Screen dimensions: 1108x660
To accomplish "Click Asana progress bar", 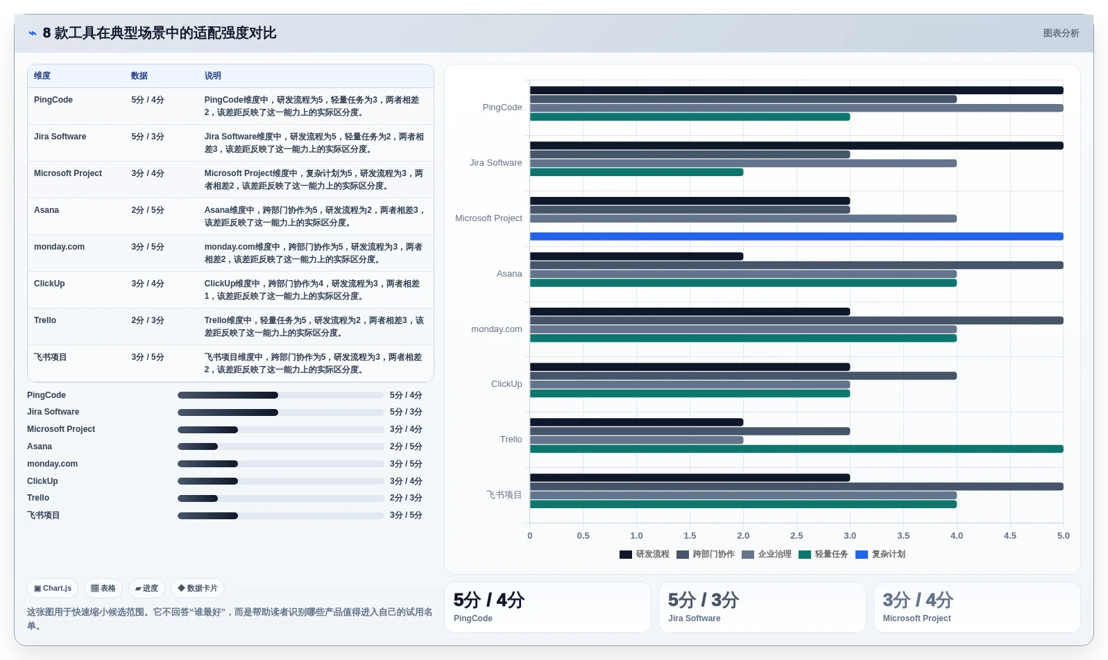I will (281, 446).
